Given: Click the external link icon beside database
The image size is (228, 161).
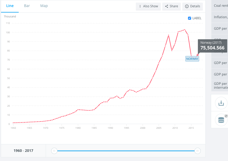Looking at the screenshot, I should (x=226, y=116).
